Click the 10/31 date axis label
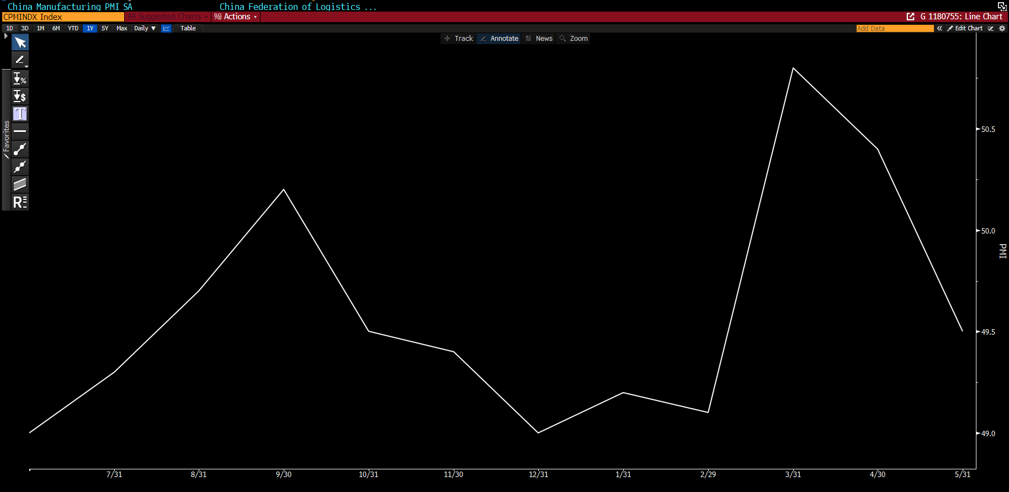 point(369,474)
